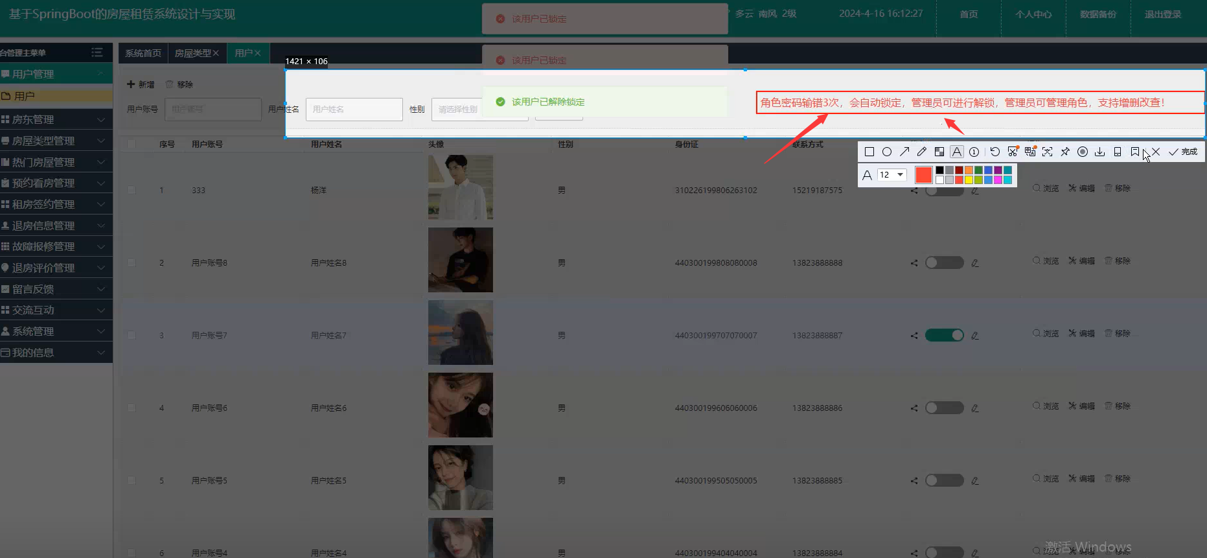Pick the magenta color swatch
This screenshot has height=558, width=1207.
pos(998,180)
